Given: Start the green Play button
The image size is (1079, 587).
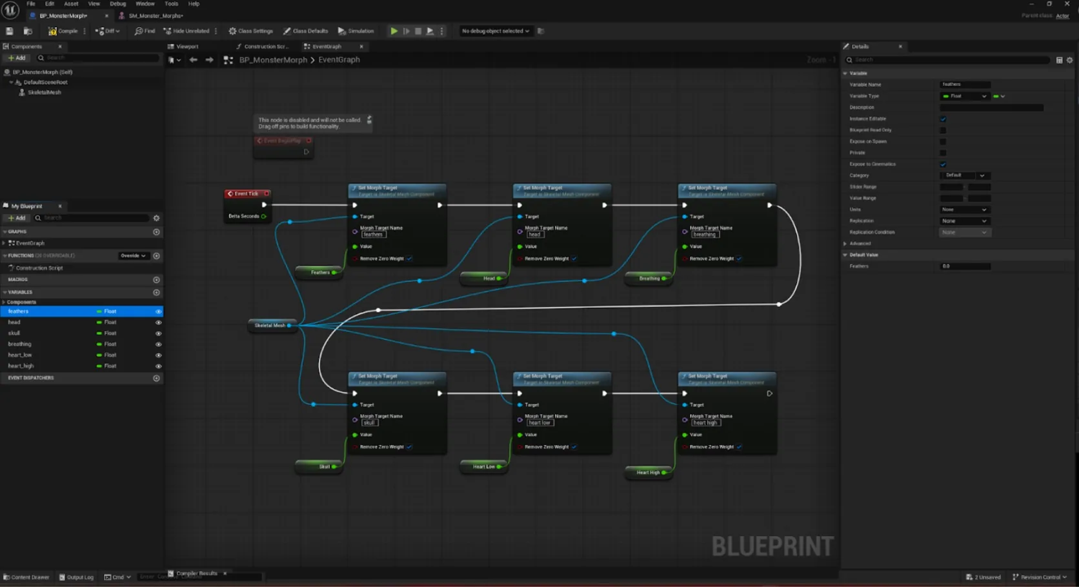Looking at the screenshot, I should pyautogui.click(x=394, y=31).
